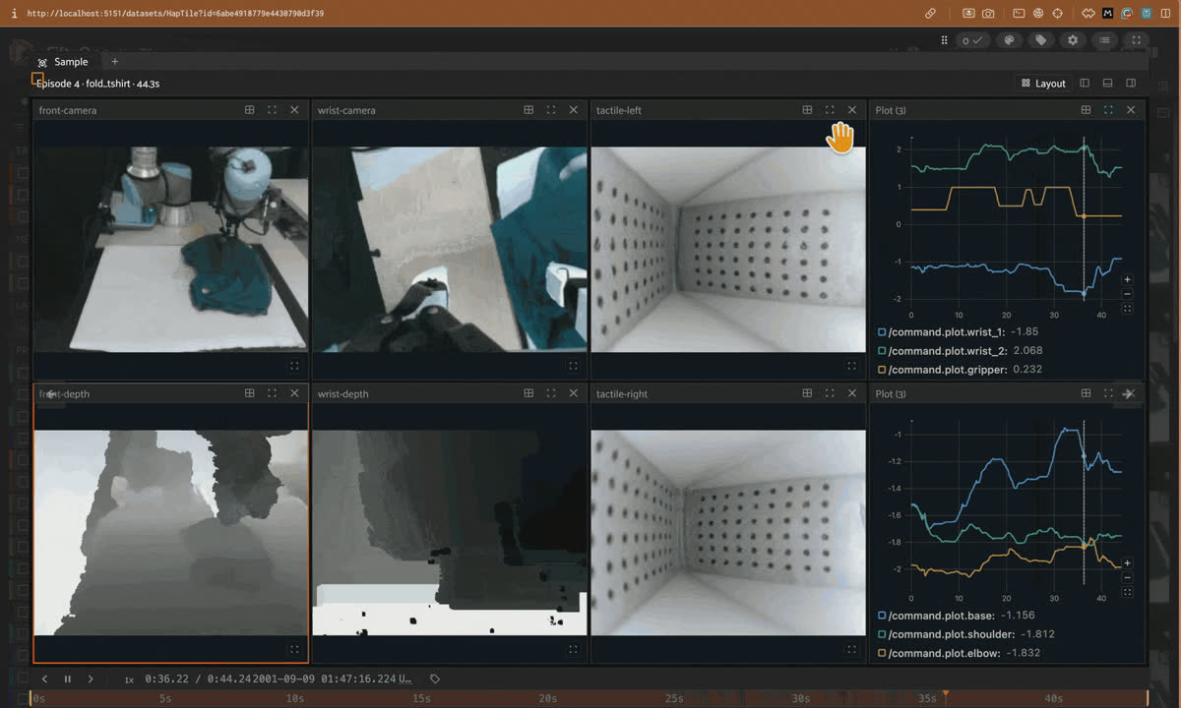The width and height of the screenshot is (1181, 708).
Task: Zoom out on the top plot
Action: [x=1127, y=294]
